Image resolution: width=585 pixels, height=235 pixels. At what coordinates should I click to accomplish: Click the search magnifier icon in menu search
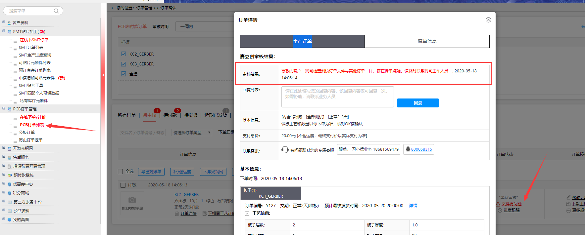point(56,11)
